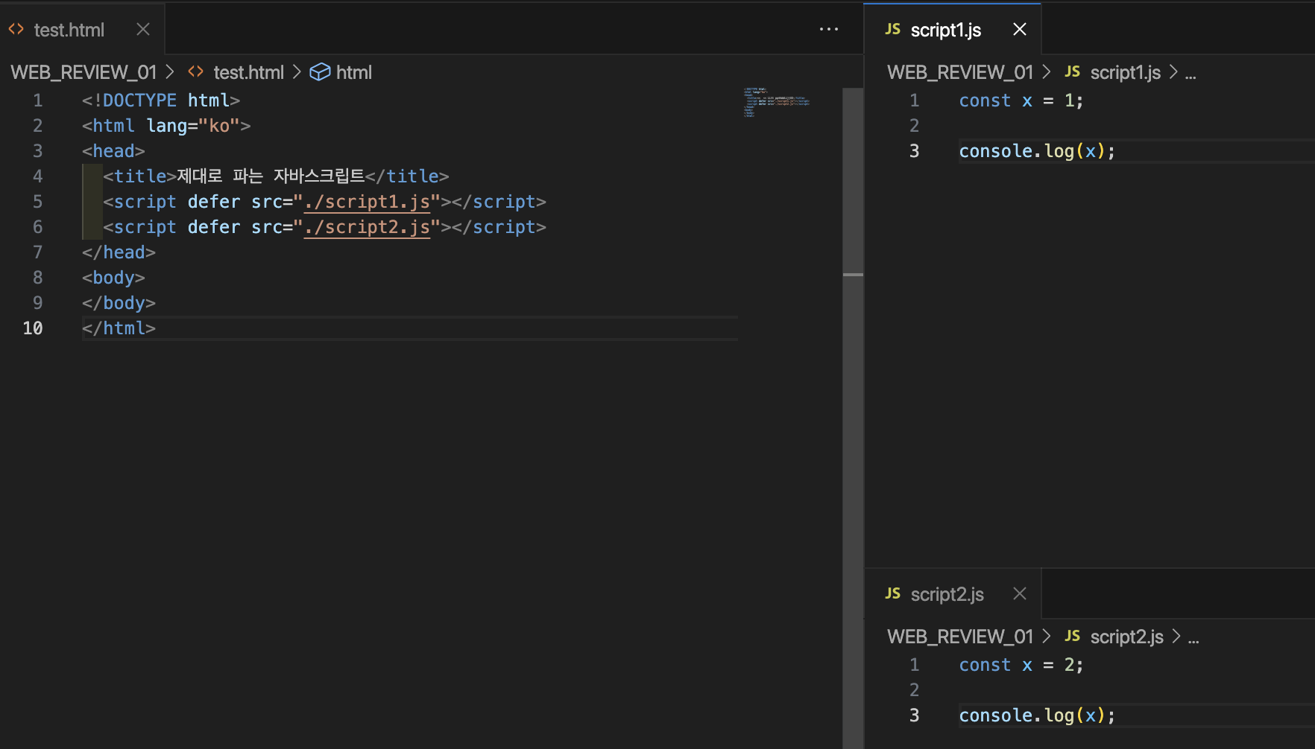
Task: Follow the ./script2.js source link
Action: pos(367,227)
